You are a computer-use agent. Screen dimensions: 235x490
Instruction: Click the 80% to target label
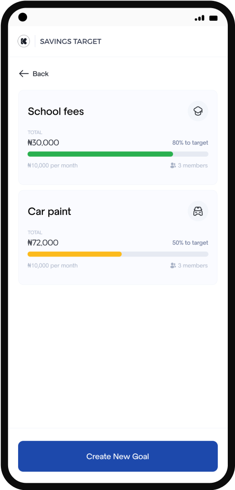(190, 143)
